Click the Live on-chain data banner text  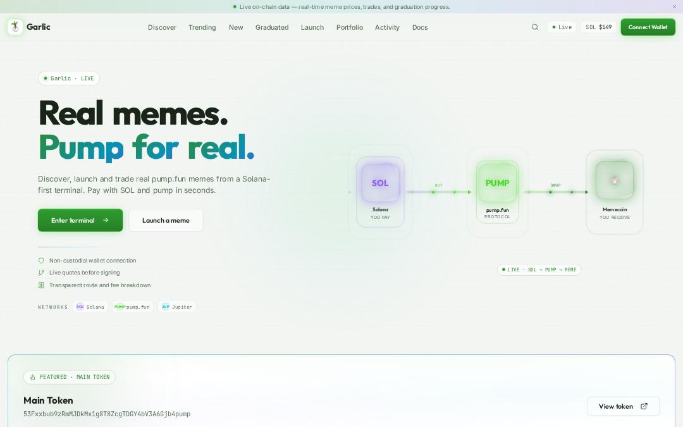click(345, 6)
